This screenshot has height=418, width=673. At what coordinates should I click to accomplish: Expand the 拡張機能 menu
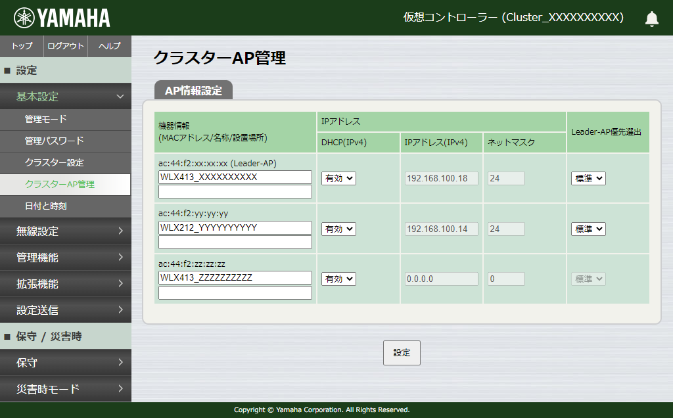coord(66,284)
